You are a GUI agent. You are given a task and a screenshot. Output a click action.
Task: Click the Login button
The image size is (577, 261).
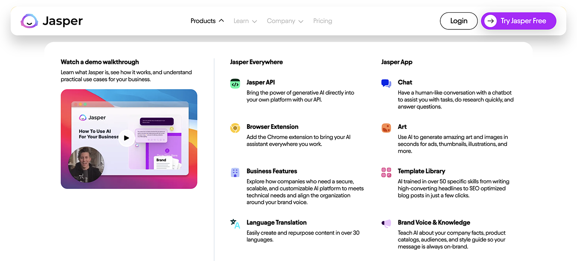pyautogui.click(x=459, y=21)
